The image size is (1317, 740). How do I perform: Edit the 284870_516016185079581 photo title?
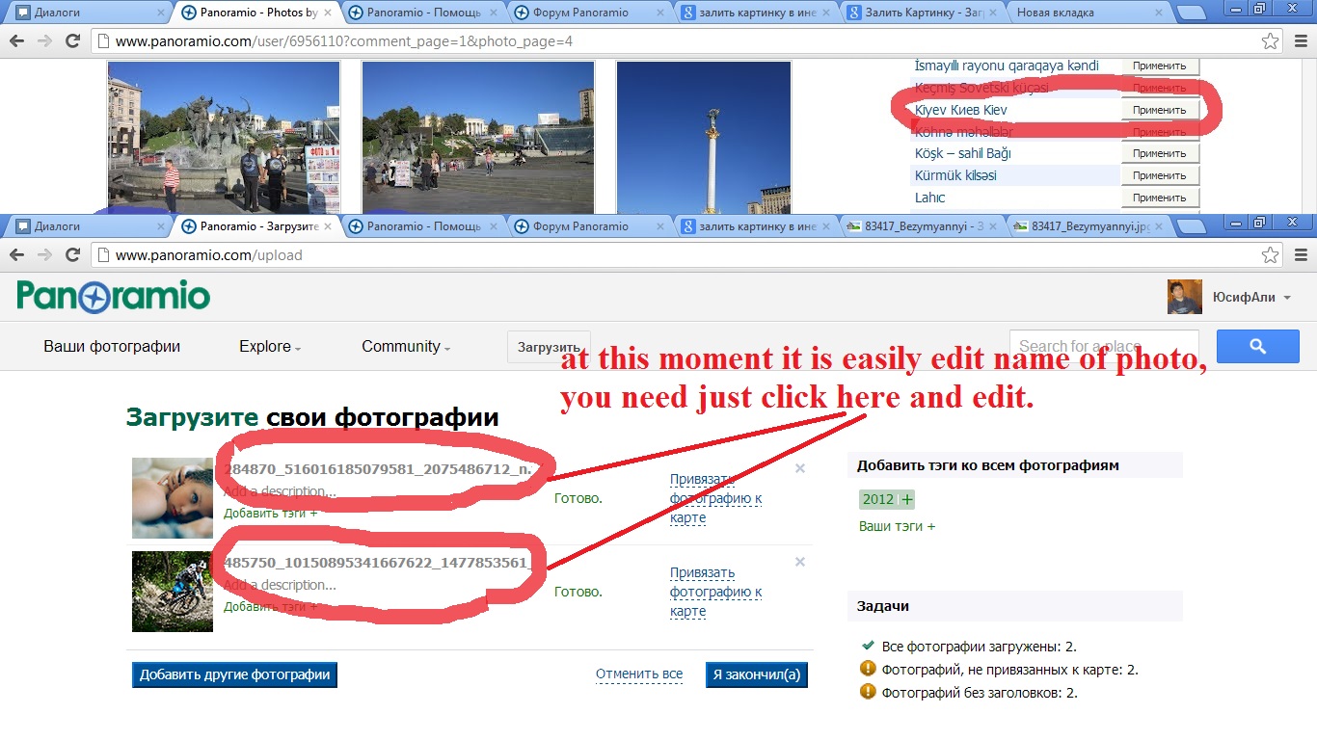[378, 469]
